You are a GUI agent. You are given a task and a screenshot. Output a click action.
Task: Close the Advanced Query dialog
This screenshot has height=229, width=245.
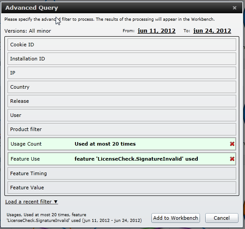click(x=234, y=8)
